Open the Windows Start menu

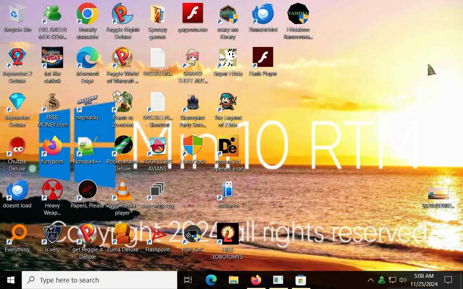point(11,280)
